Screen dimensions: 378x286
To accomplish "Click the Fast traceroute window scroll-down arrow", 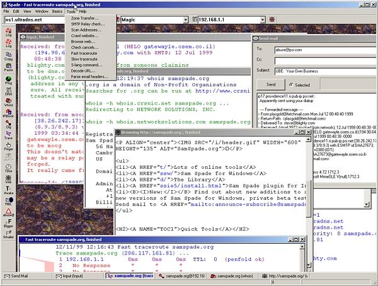I will [309, 265].
